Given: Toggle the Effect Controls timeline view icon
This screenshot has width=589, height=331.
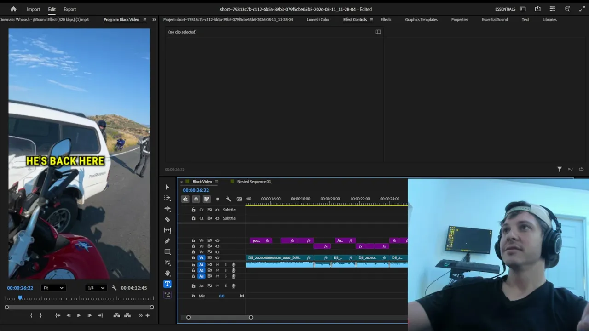Looking at the screenshot, I should 378,32.
